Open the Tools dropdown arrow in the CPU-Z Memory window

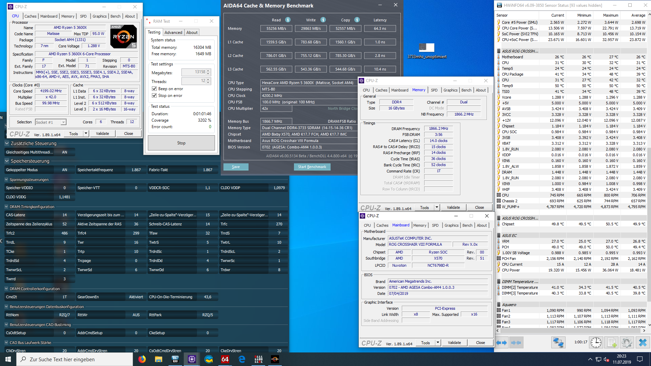437,207
